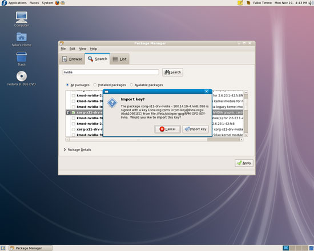
Task: Click the show desktop icon in bottom panel
Action: (x=3, y=248)
